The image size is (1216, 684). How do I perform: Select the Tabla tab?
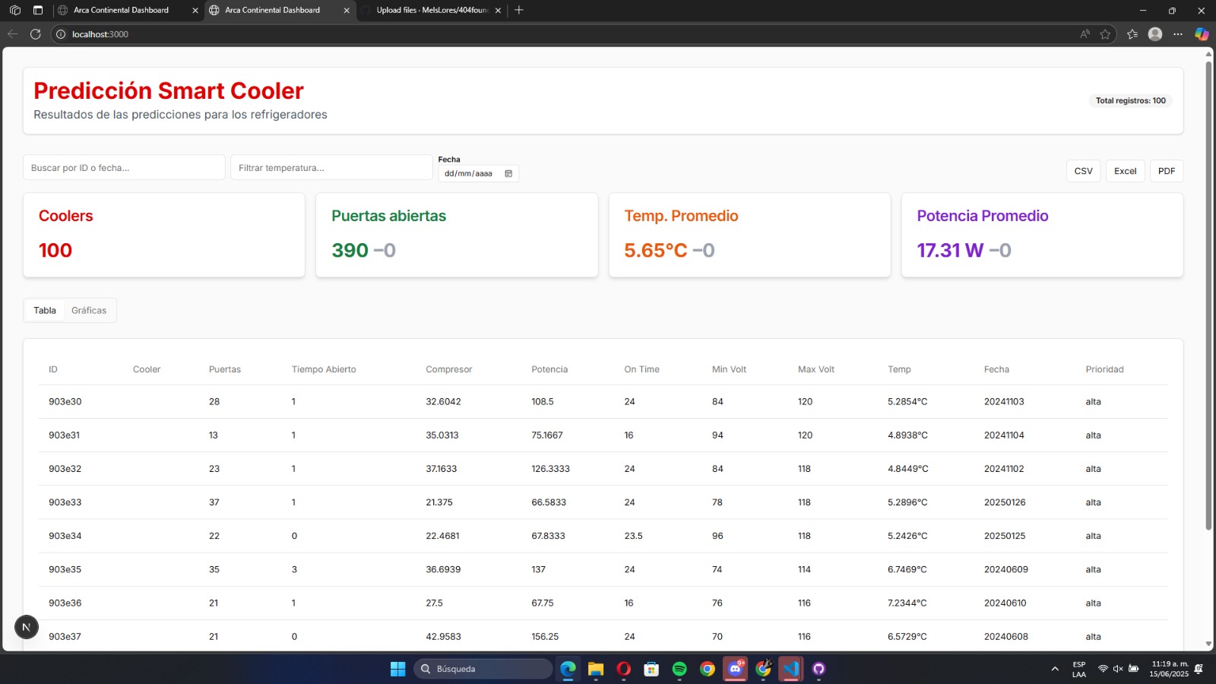coord(45,310)
